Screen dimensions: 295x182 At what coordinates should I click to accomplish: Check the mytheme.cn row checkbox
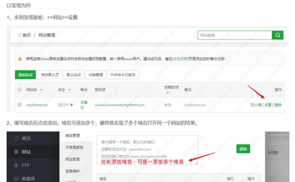point(20,105)
